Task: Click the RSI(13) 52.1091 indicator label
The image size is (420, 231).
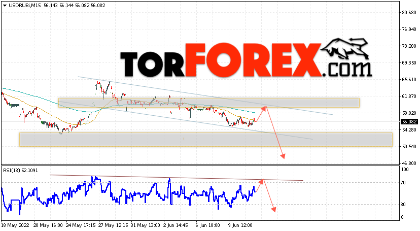Action: tap(20, 171)
